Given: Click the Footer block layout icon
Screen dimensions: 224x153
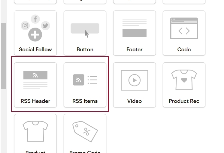Looking at the screenshot, I should pyautogui.click(x=135, y=28).
